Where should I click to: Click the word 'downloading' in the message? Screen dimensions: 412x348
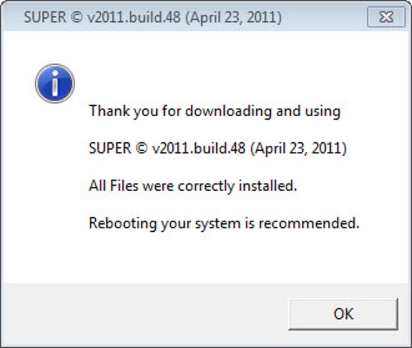point(228,111)
